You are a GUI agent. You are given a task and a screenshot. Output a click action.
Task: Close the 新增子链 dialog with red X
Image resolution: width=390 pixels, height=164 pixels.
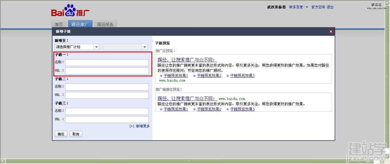tap(331, 31)
